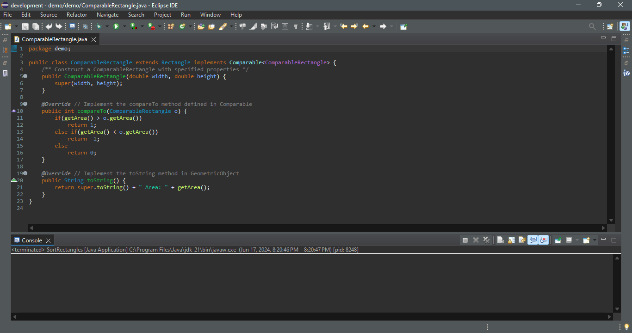Viewport: 632px width, 333px height.
Task: Select the ComparableRectangle.java editor tab
Action: point(54,39)
